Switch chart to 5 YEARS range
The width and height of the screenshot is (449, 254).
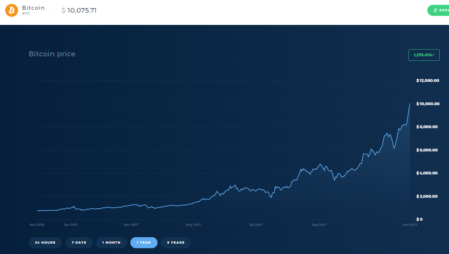point(176,243)
